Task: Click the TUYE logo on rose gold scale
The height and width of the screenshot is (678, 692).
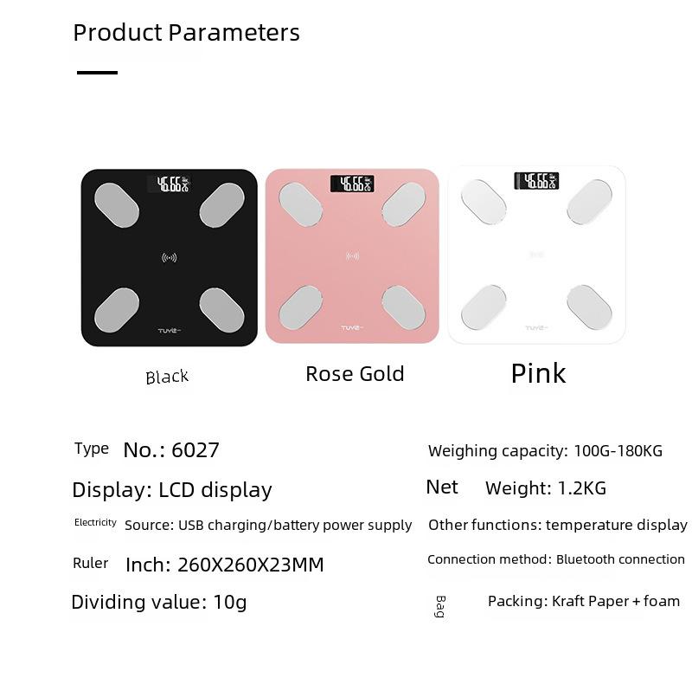Action: coord(352,328)
